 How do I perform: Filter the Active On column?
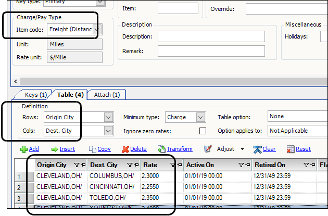[x=241, y=165]
